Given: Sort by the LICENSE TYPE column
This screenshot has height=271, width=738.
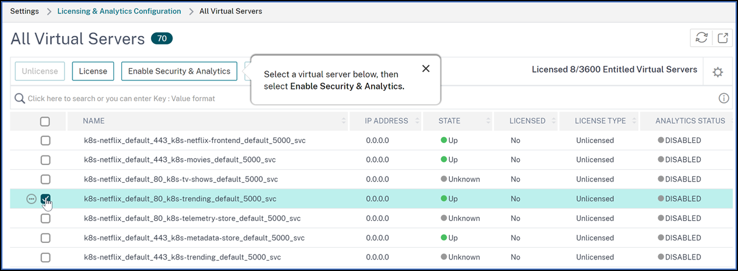Looking at the screenshot, I should (600, 121).
